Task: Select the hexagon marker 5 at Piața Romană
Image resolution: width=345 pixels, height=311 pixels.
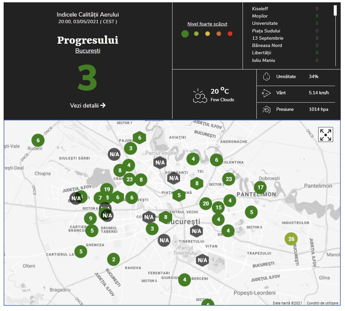Action: click(179, 195)
